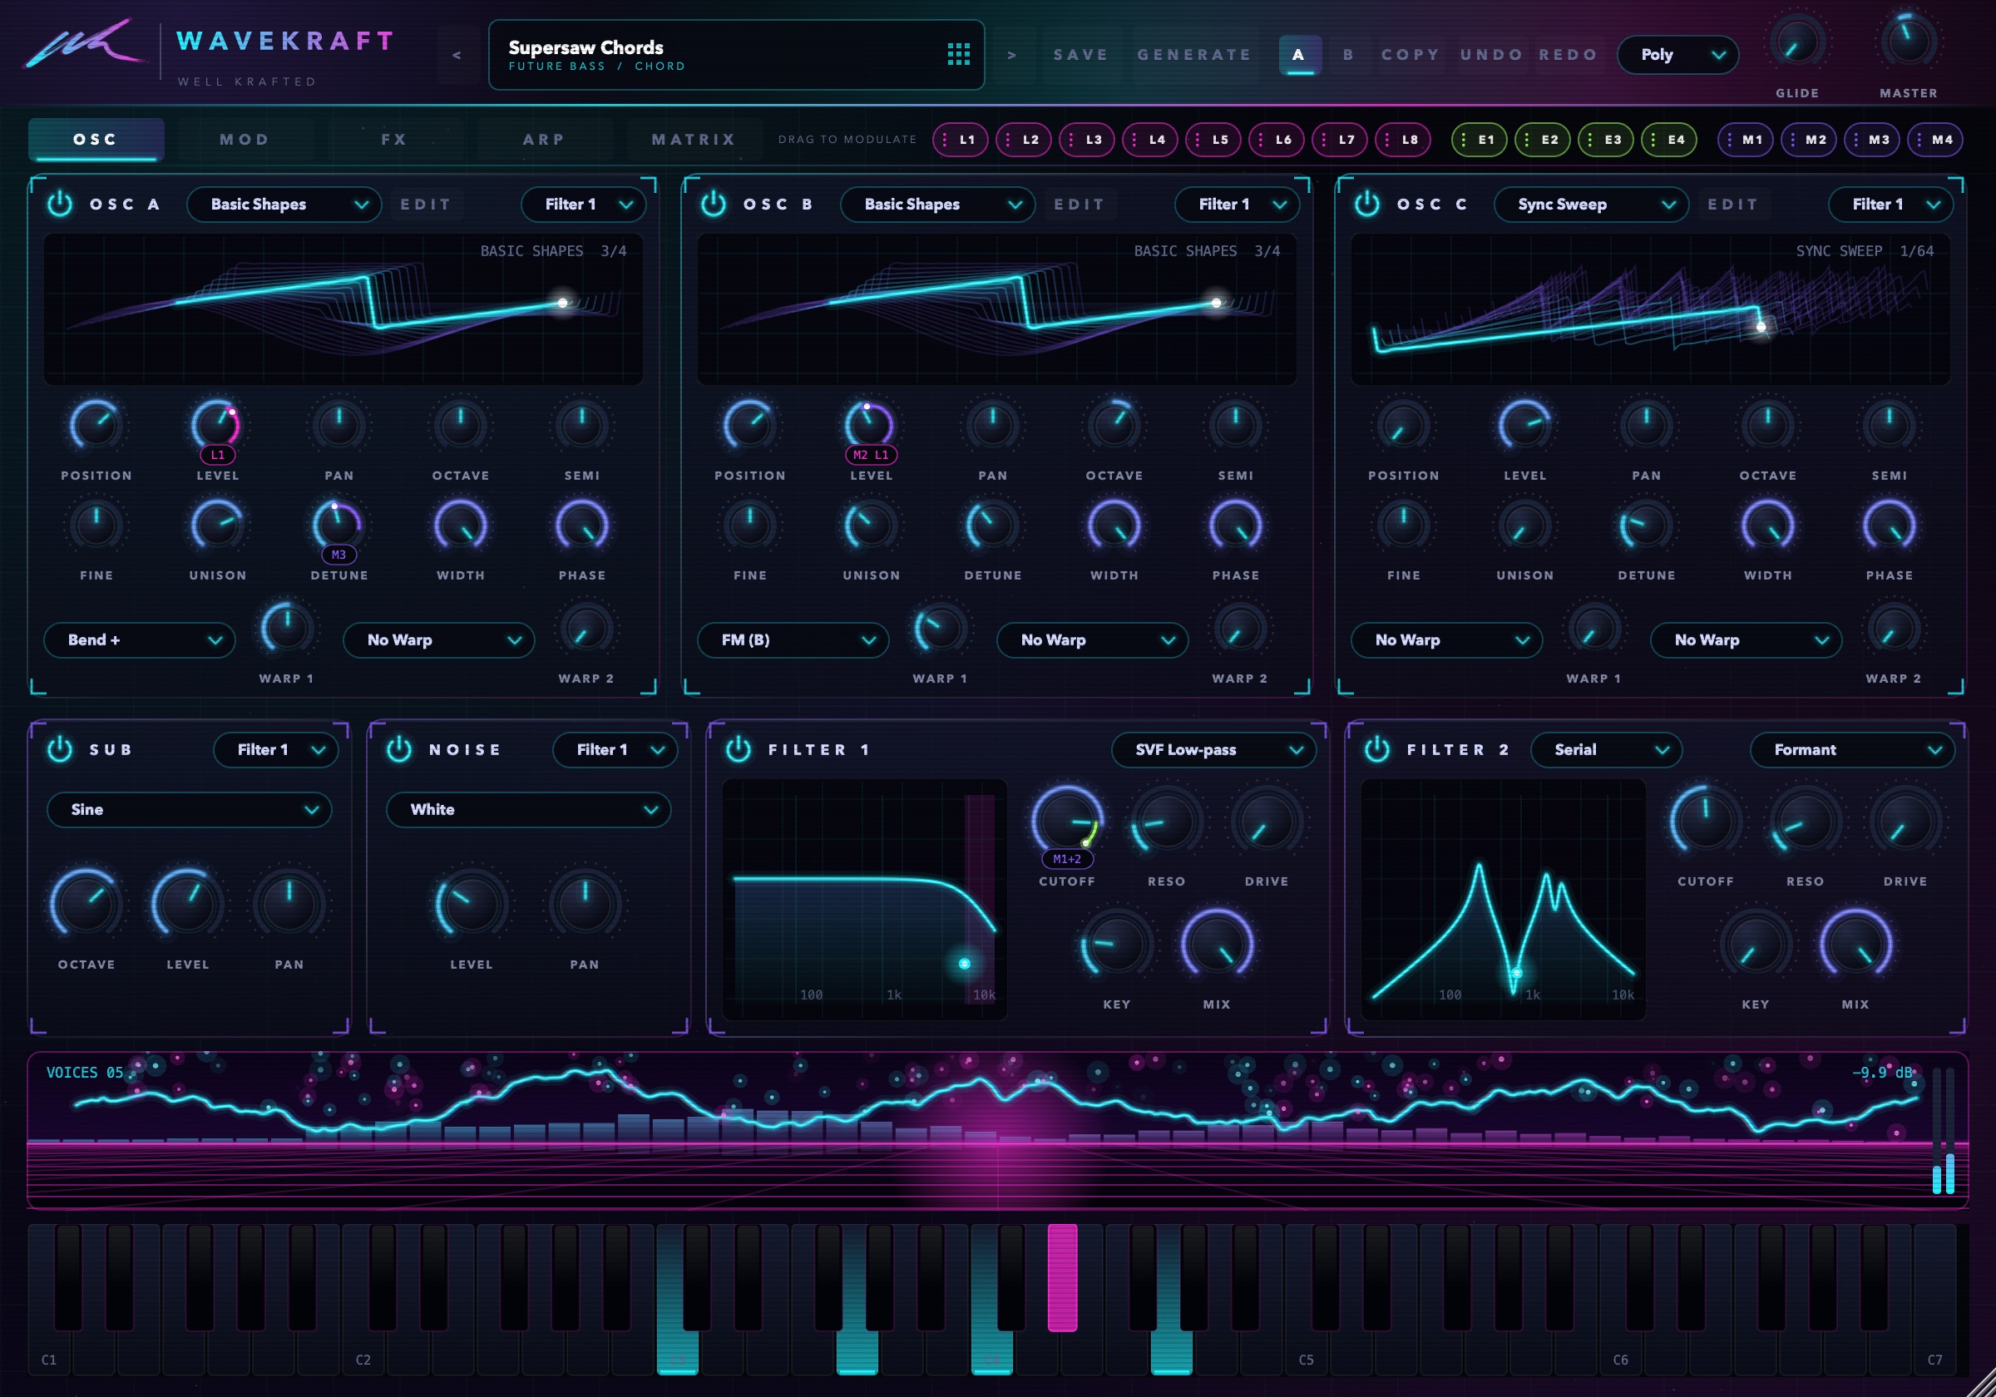
Task: Click the E1 envelope source chip
Action: pos(1479,139)
